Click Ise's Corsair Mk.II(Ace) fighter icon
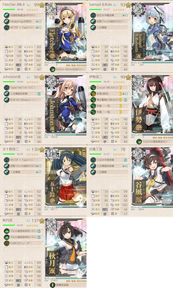 coord(93,87)
